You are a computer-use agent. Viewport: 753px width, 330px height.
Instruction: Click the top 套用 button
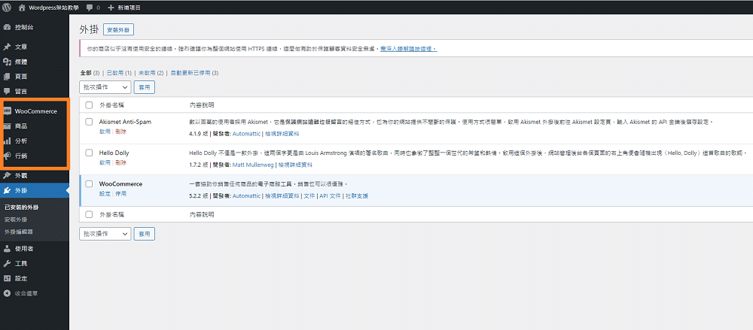[x=144, y=87]
